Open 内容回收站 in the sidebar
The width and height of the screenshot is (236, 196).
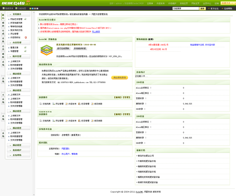15,37
